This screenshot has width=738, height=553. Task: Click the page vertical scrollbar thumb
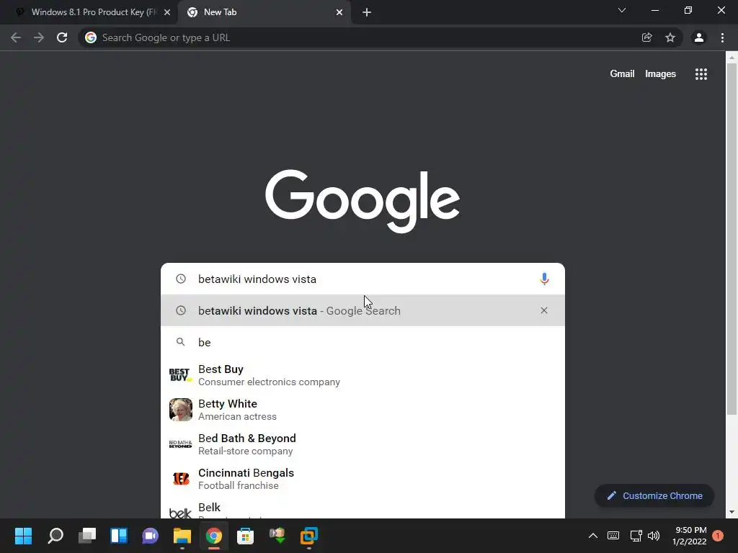tap(732, 239)
